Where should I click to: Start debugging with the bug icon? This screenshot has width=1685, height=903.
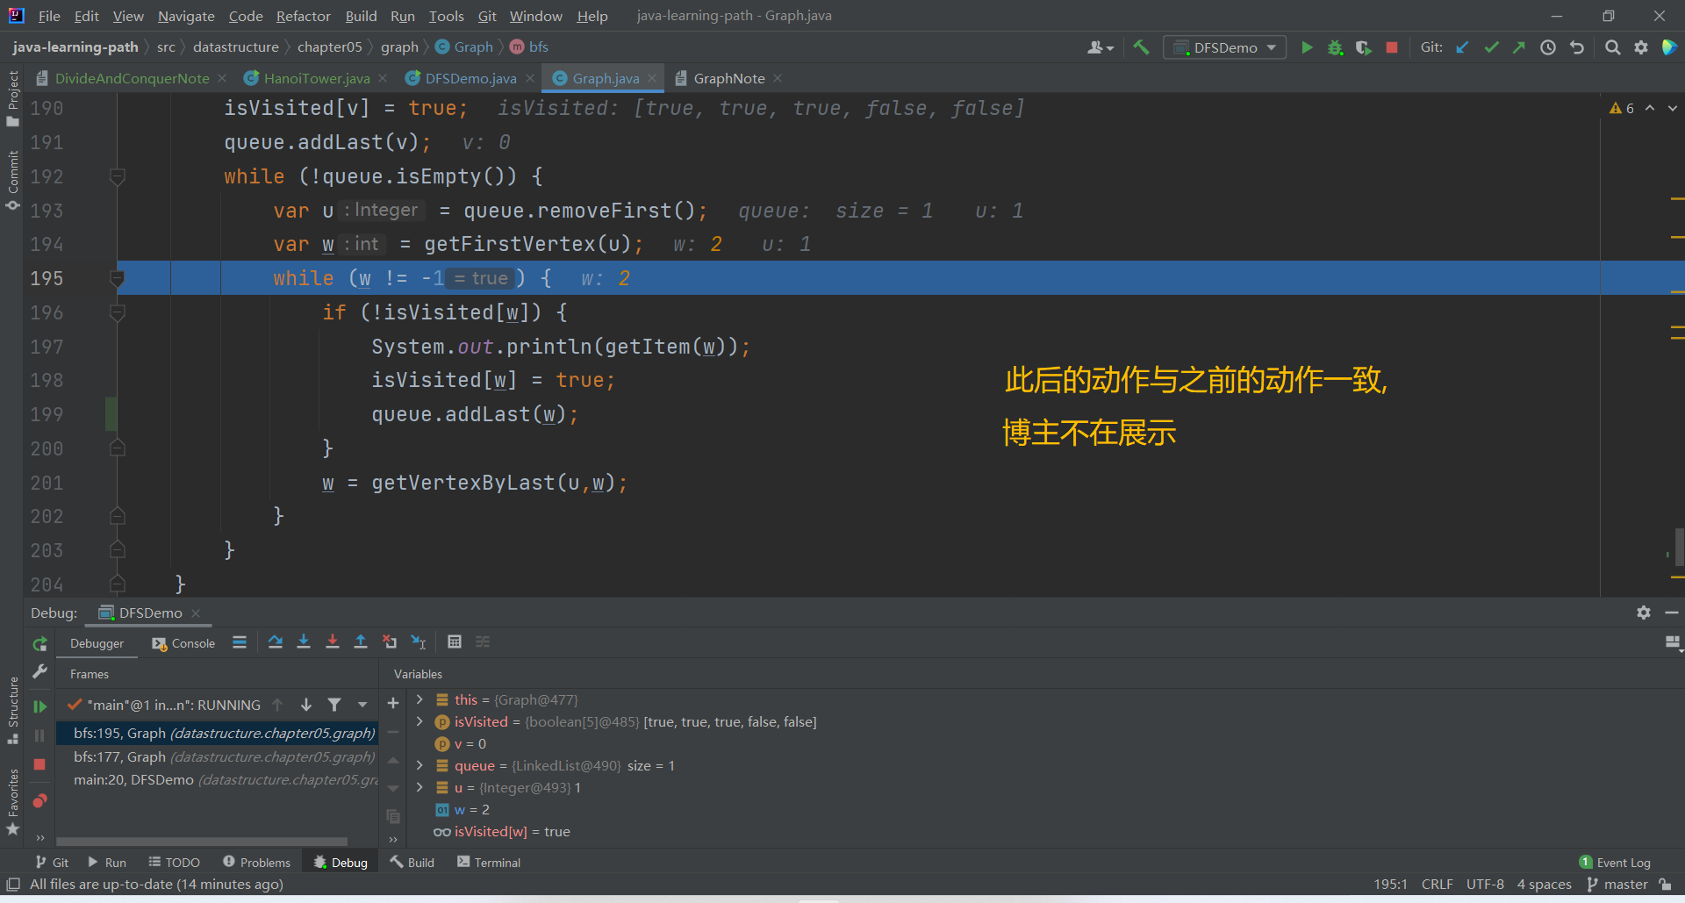(1335, 47)
